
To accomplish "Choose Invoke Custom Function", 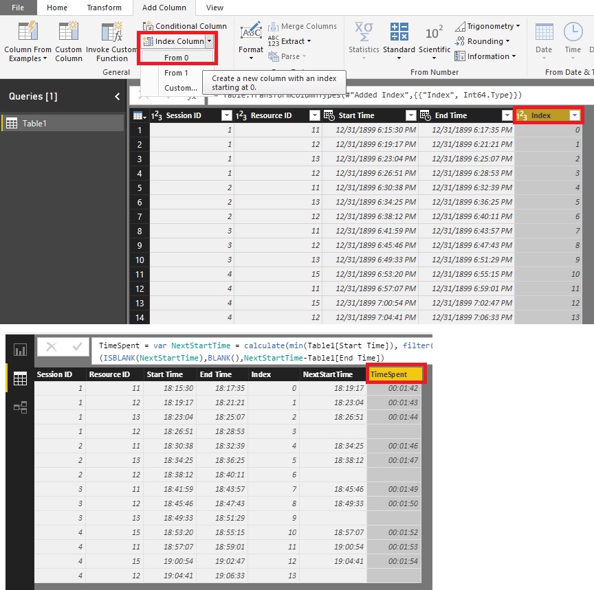I will point(111,42).
